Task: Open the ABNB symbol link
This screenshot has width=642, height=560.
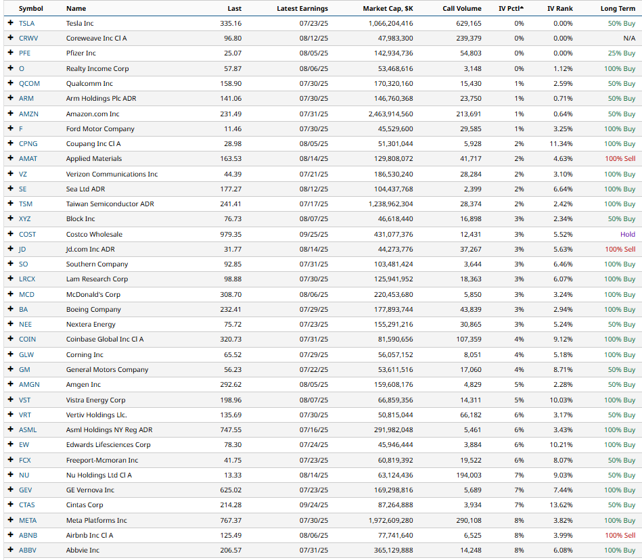Action: tap(28, 535)
